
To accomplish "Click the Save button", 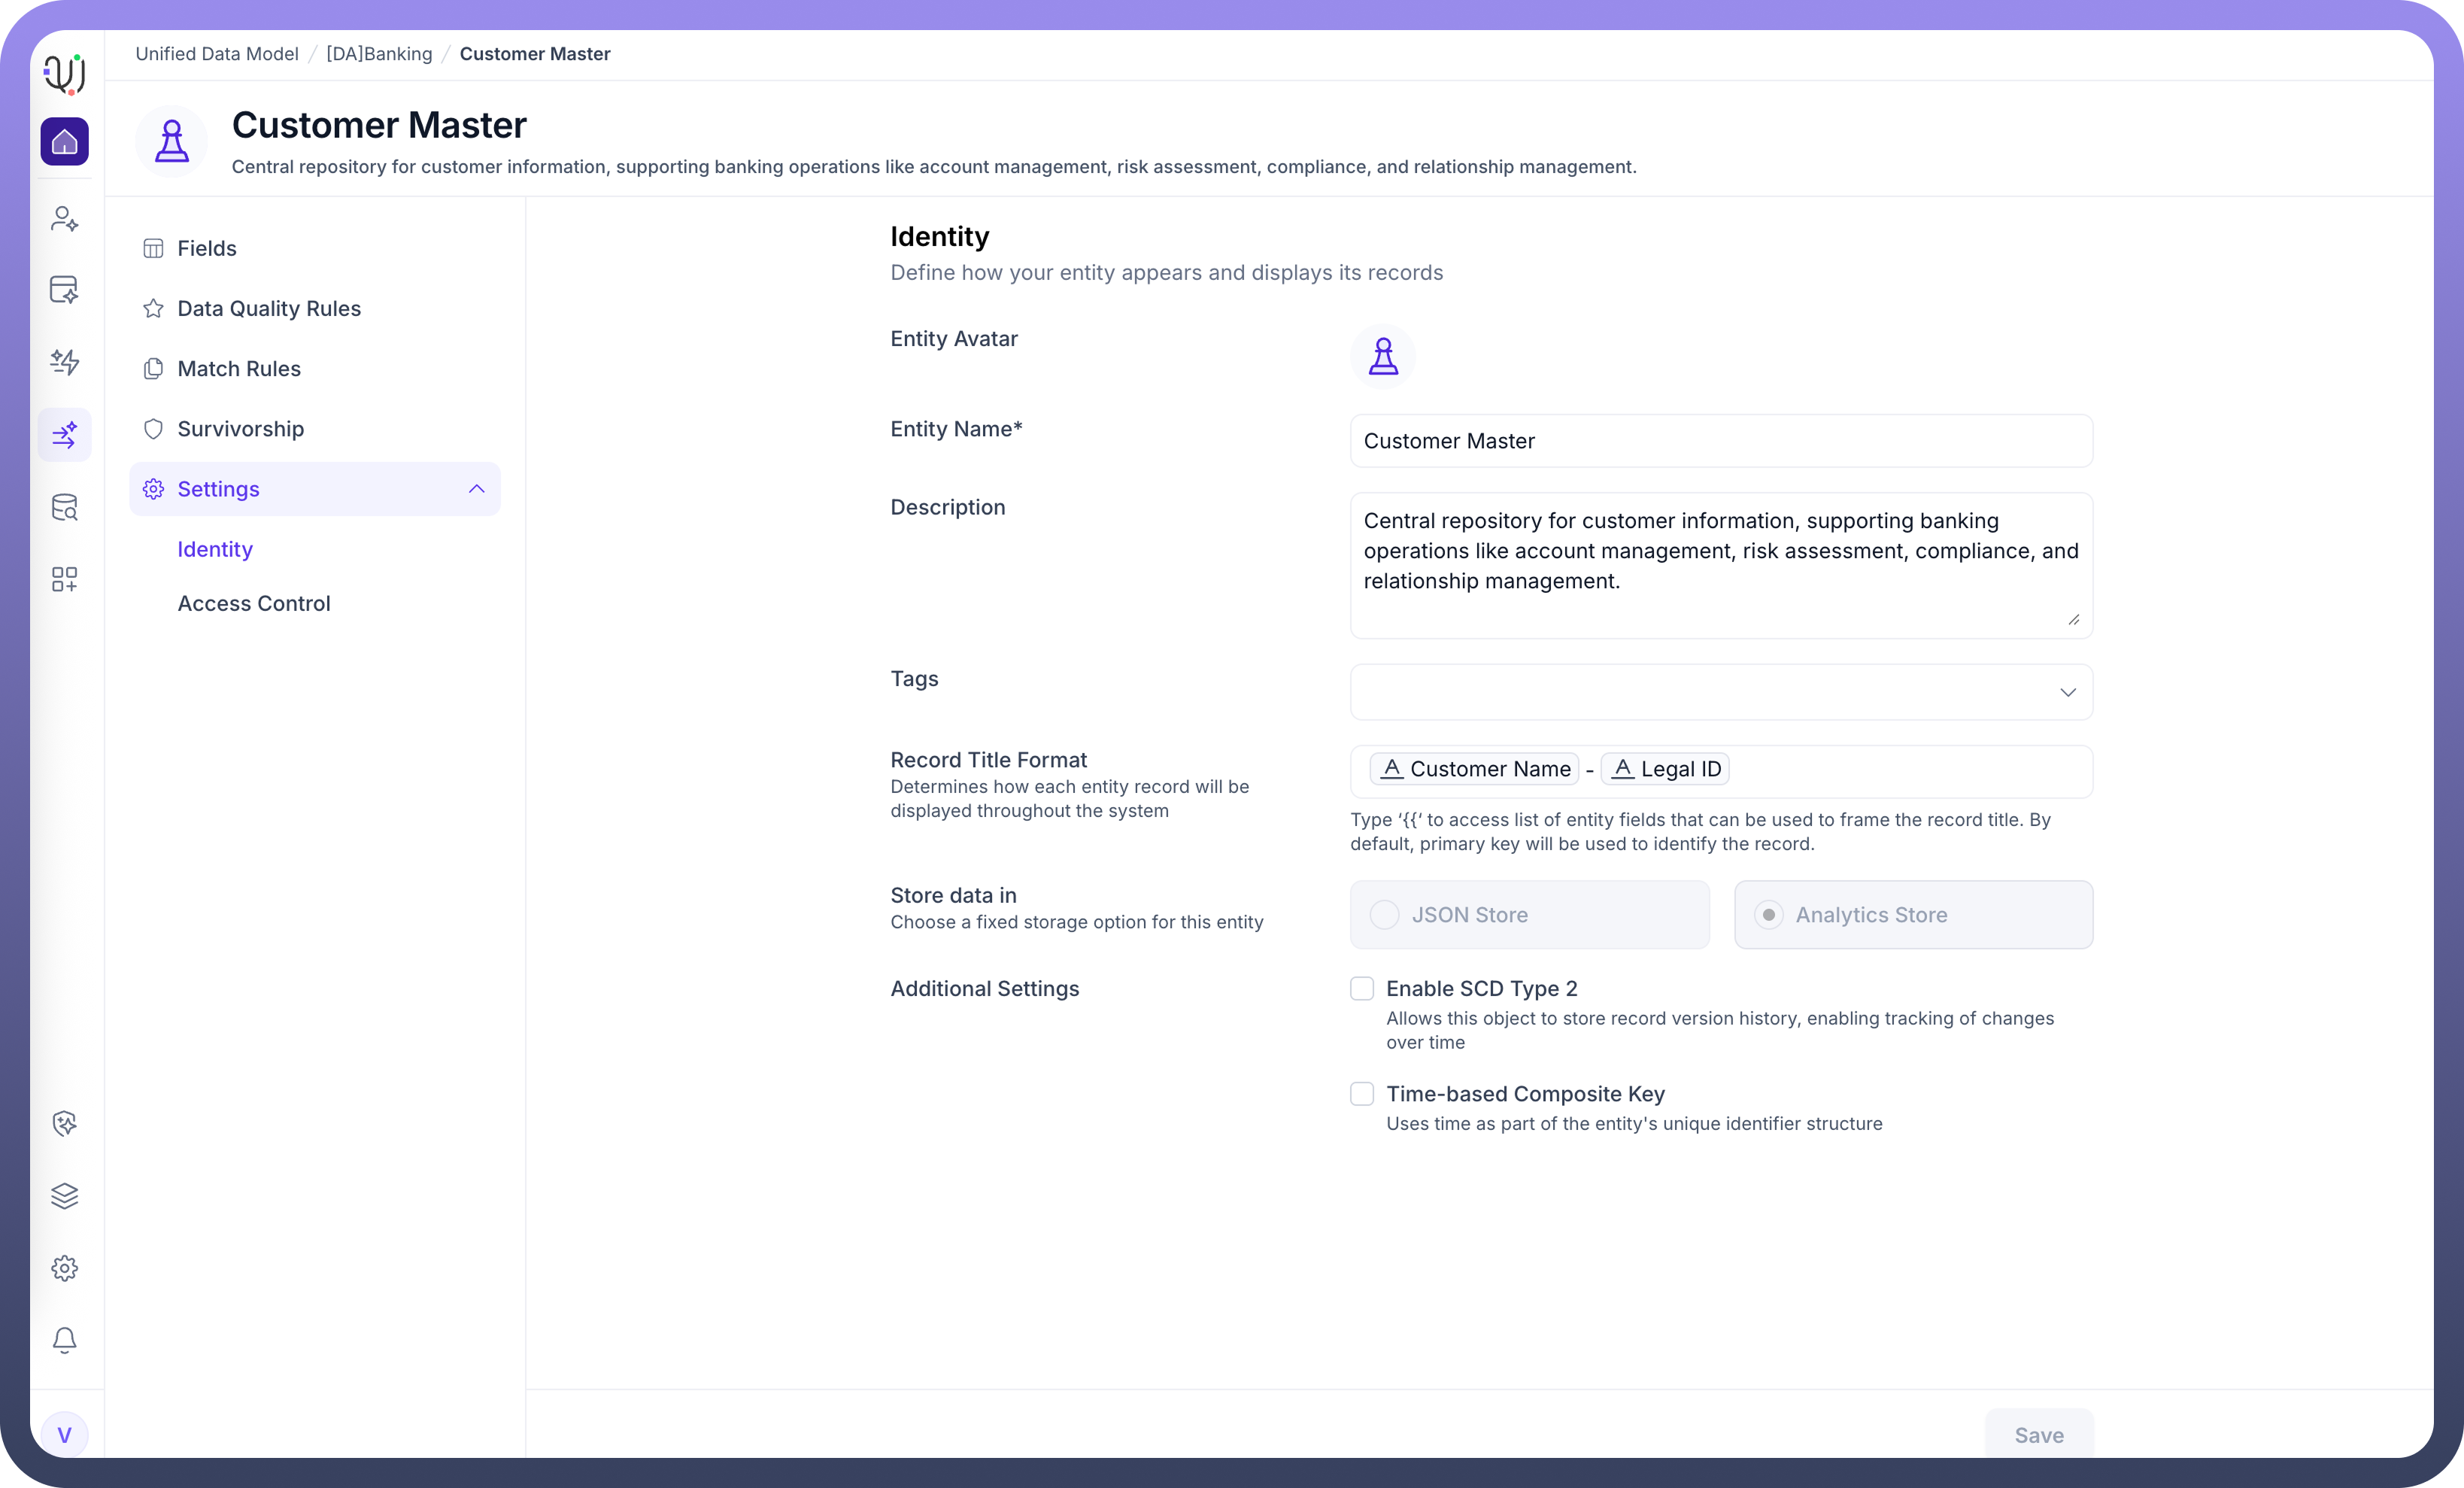I will (2038, 1435).
